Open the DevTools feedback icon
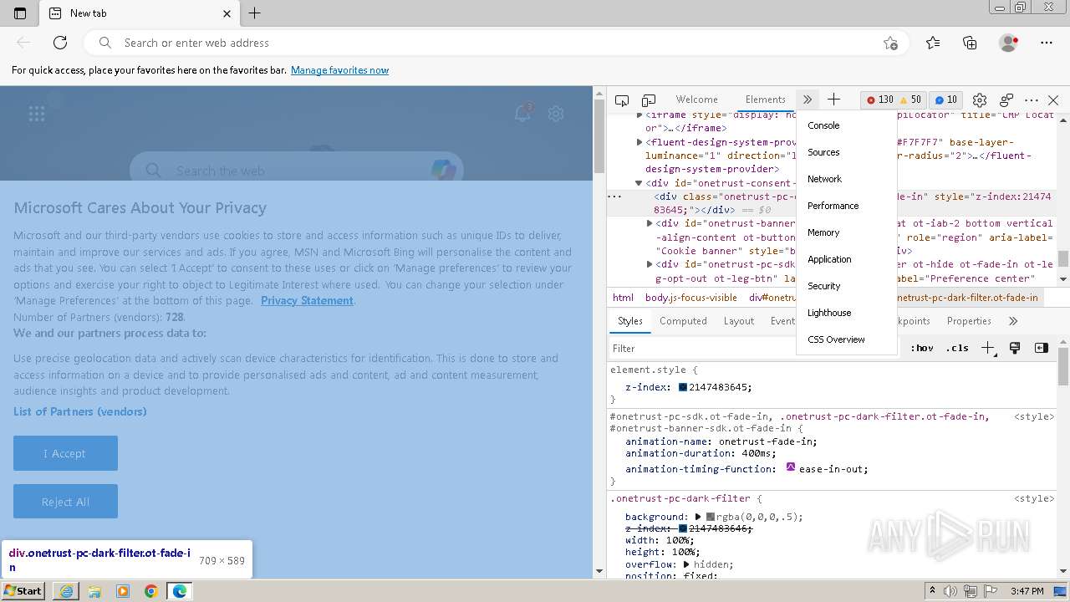Image resolution: width=1070 pixels, height=602 pixels. [1006, 99]
